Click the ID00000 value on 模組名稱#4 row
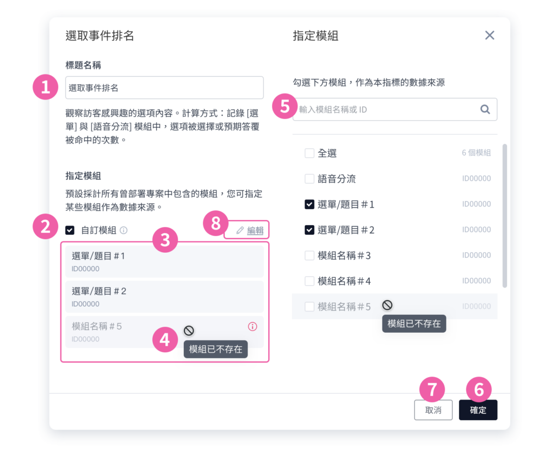The image size is (557, 449). [x=476, y=280]
